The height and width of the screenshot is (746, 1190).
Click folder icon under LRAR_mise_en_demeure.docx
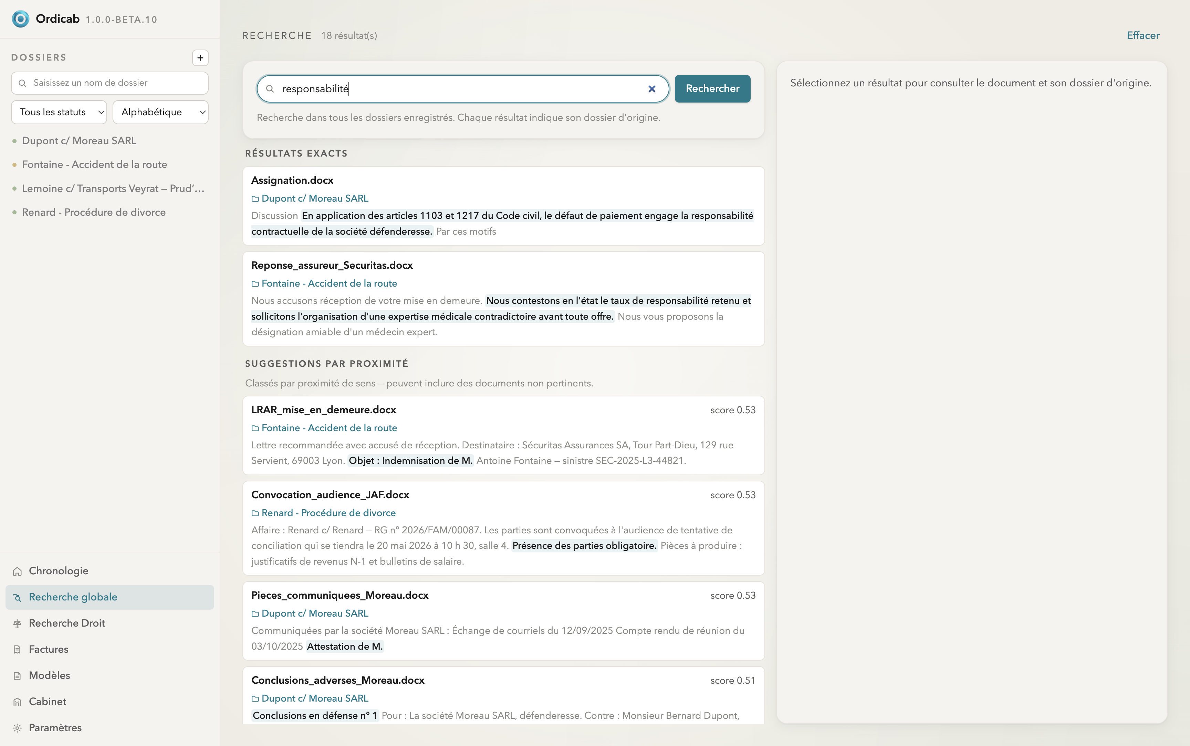coord(255,428)
